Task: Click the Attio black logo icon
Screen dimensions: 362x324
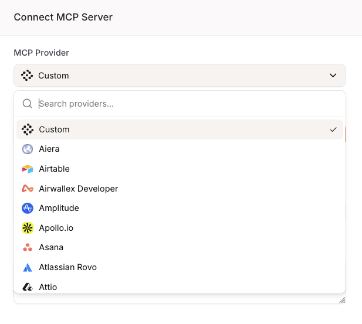Action: (x=28, y=287)
